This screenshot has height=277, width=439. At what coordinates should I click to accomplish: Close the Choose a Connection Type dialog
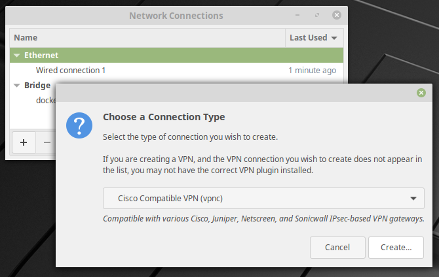coord(421,93)
